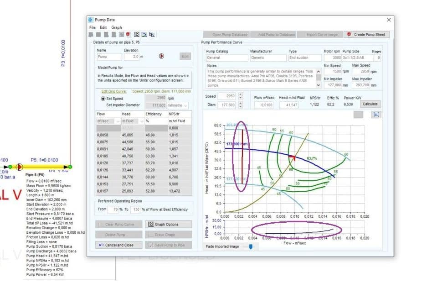The height and width of the screenshot is (283, 422).
Task: Click the zoom-fit icon above the graph
Action: click(x=376, y=115)
